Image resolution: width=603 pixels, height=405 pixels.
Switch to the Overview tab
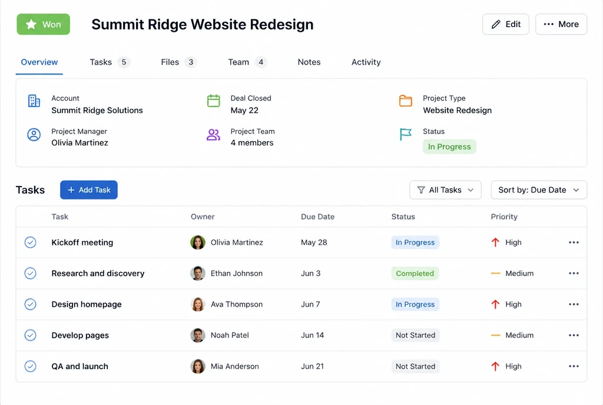click(x=39, y=62)
